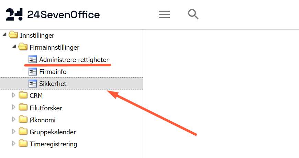Click the Økonomi folder icon

tap(23, 120)
